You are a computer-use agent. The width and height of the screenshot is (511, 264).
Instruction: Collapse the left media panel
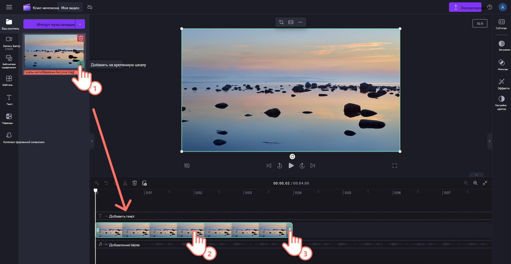[x=92, y=141]
